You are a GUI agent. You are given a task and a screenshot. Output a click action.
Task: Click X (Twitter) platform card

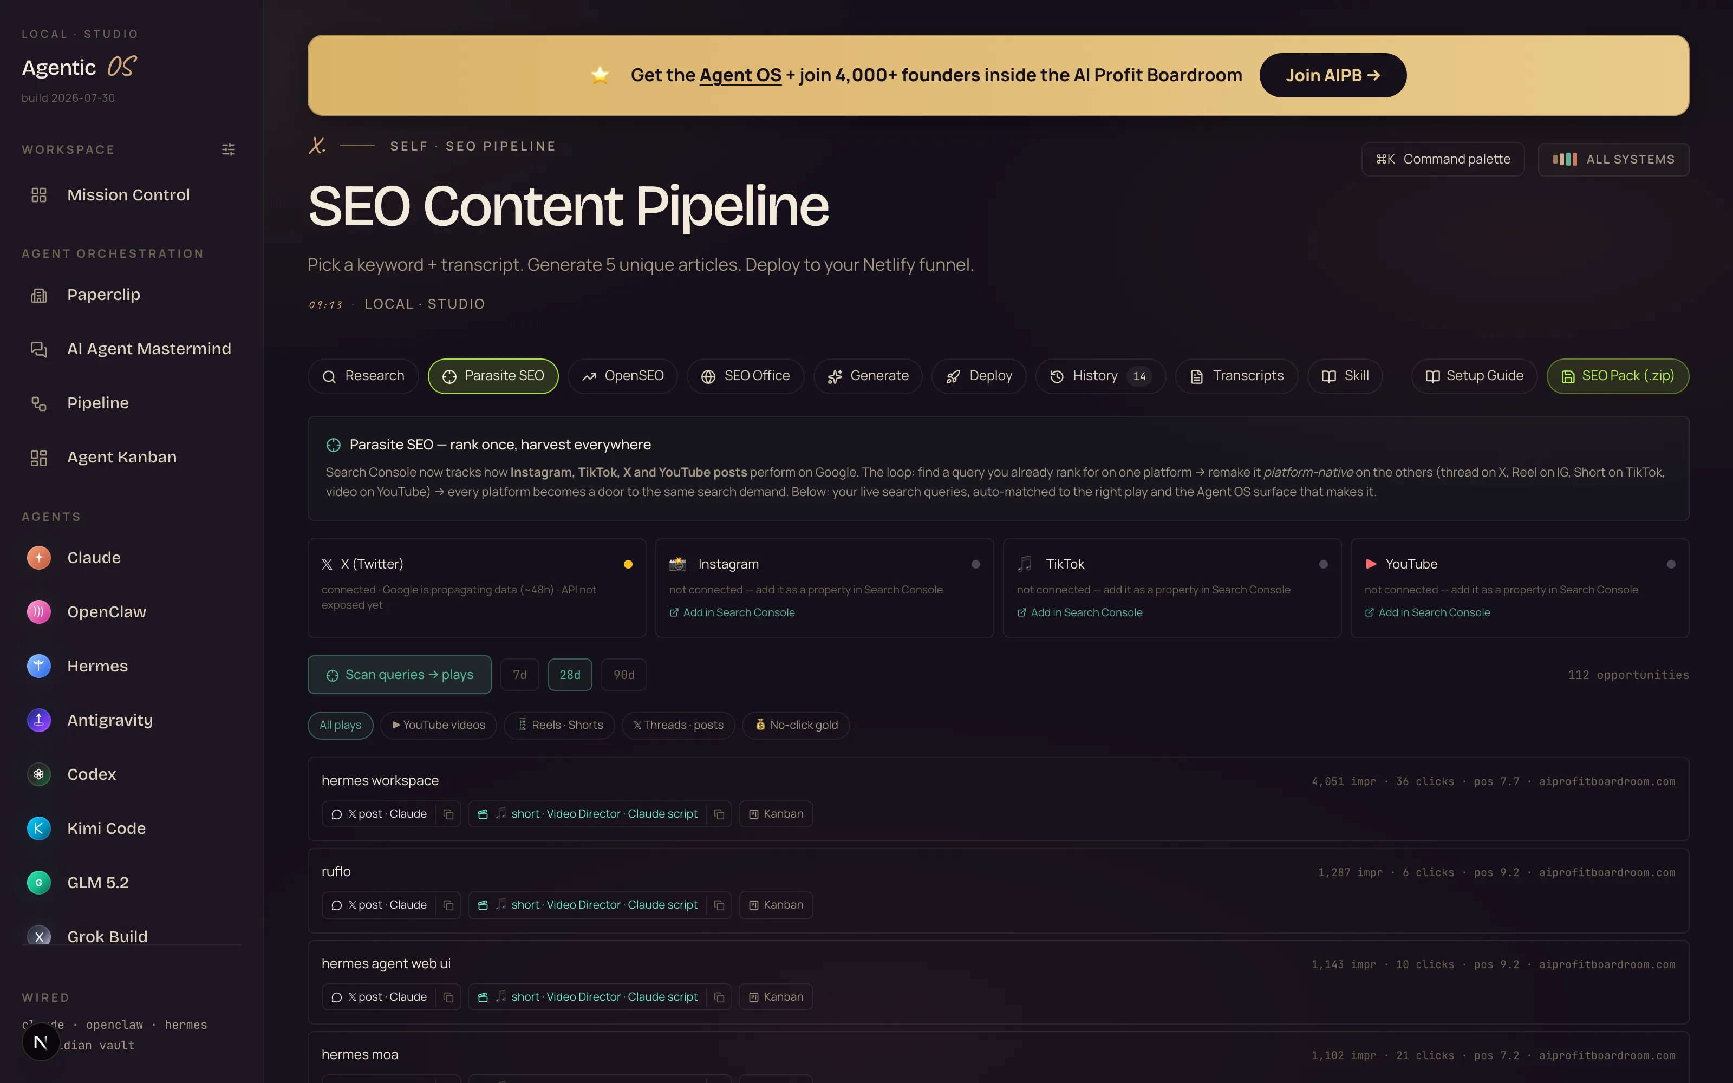pos(477,588)
